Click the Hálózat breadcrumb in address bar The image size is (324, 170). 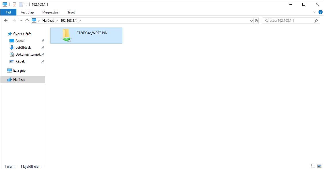pyautogui.click(x=48, y=21)
